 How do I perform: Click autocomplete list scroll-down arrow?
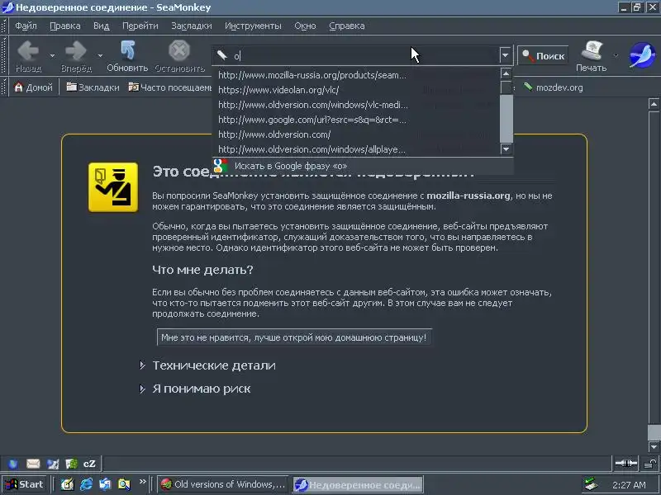click(506, 149)
